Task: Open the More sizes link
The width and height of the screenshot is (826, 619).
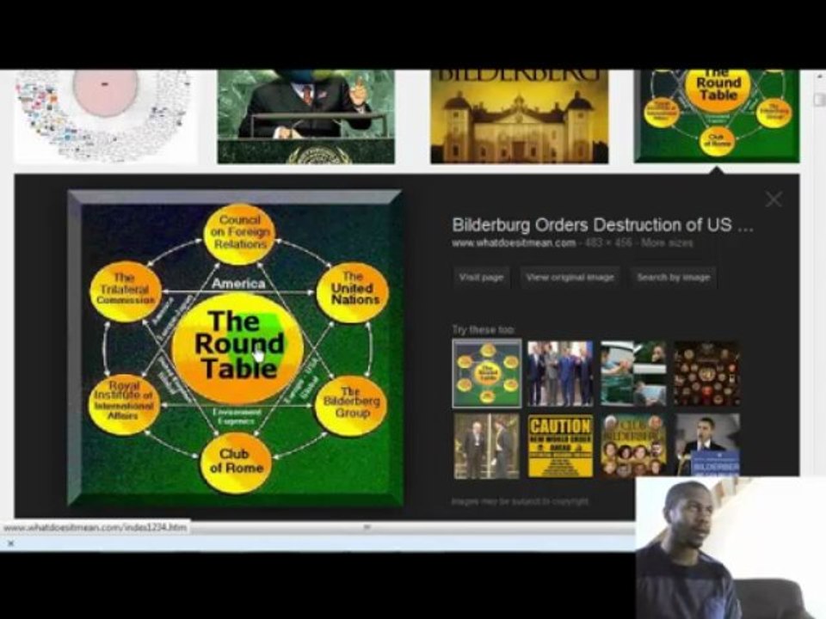Action: coord(667,243)
